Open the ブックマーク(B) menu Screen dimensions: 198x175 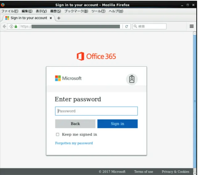[x=76, y=11]
